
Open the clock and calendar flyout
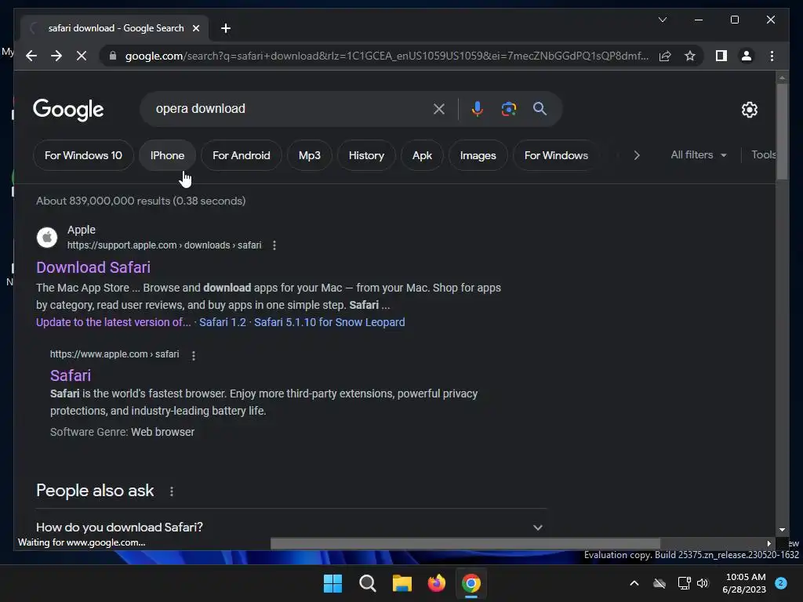[745, 583]
